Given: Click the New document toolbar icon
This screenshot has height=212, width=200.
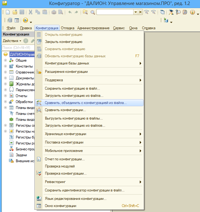Looking at the screenshot, I should (x=8, y=12).
